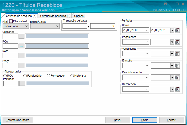Open Cobrança lookup with ellipsis button

pos(21,36)
